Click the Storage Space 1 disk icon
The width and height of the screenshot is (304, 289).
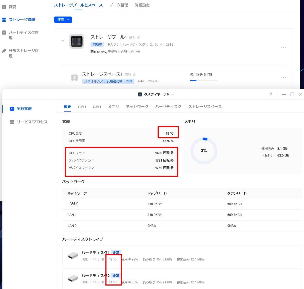(x=75, y=78)
